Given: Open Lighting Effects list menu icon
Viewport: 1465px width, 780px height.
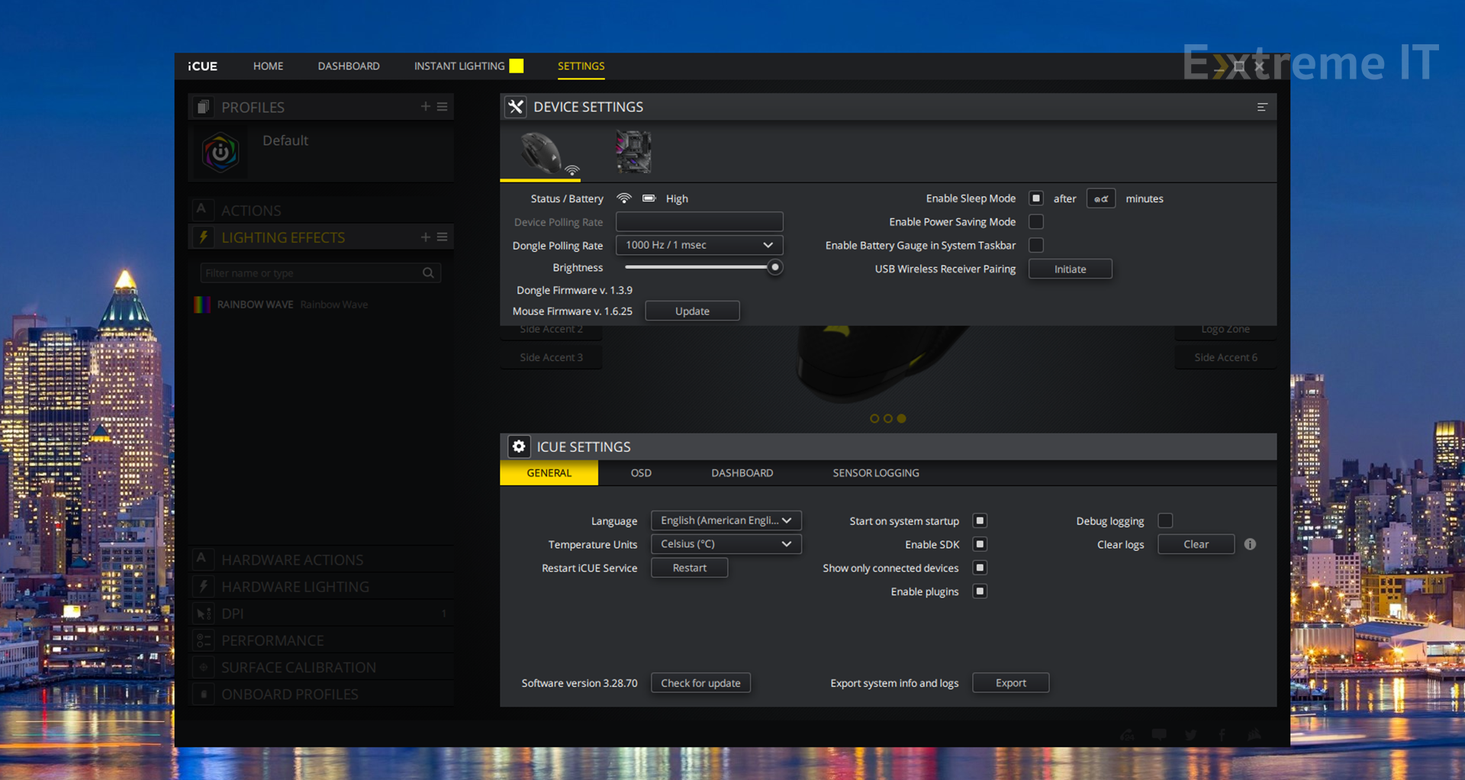Looking at the screenshot, I should pos(442,237).
